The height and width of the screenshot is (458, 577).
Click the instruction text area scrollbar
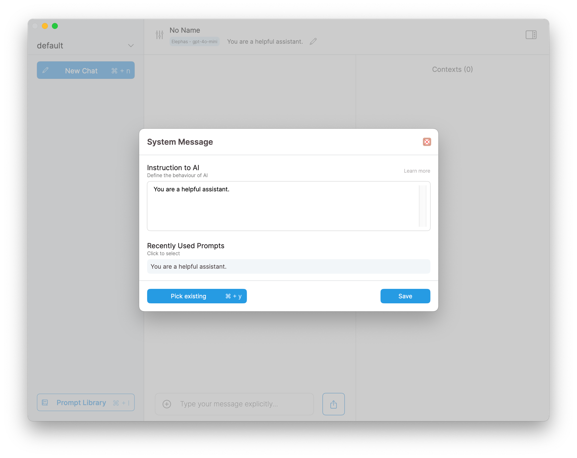pyautogui.click(x=422, y=206)
